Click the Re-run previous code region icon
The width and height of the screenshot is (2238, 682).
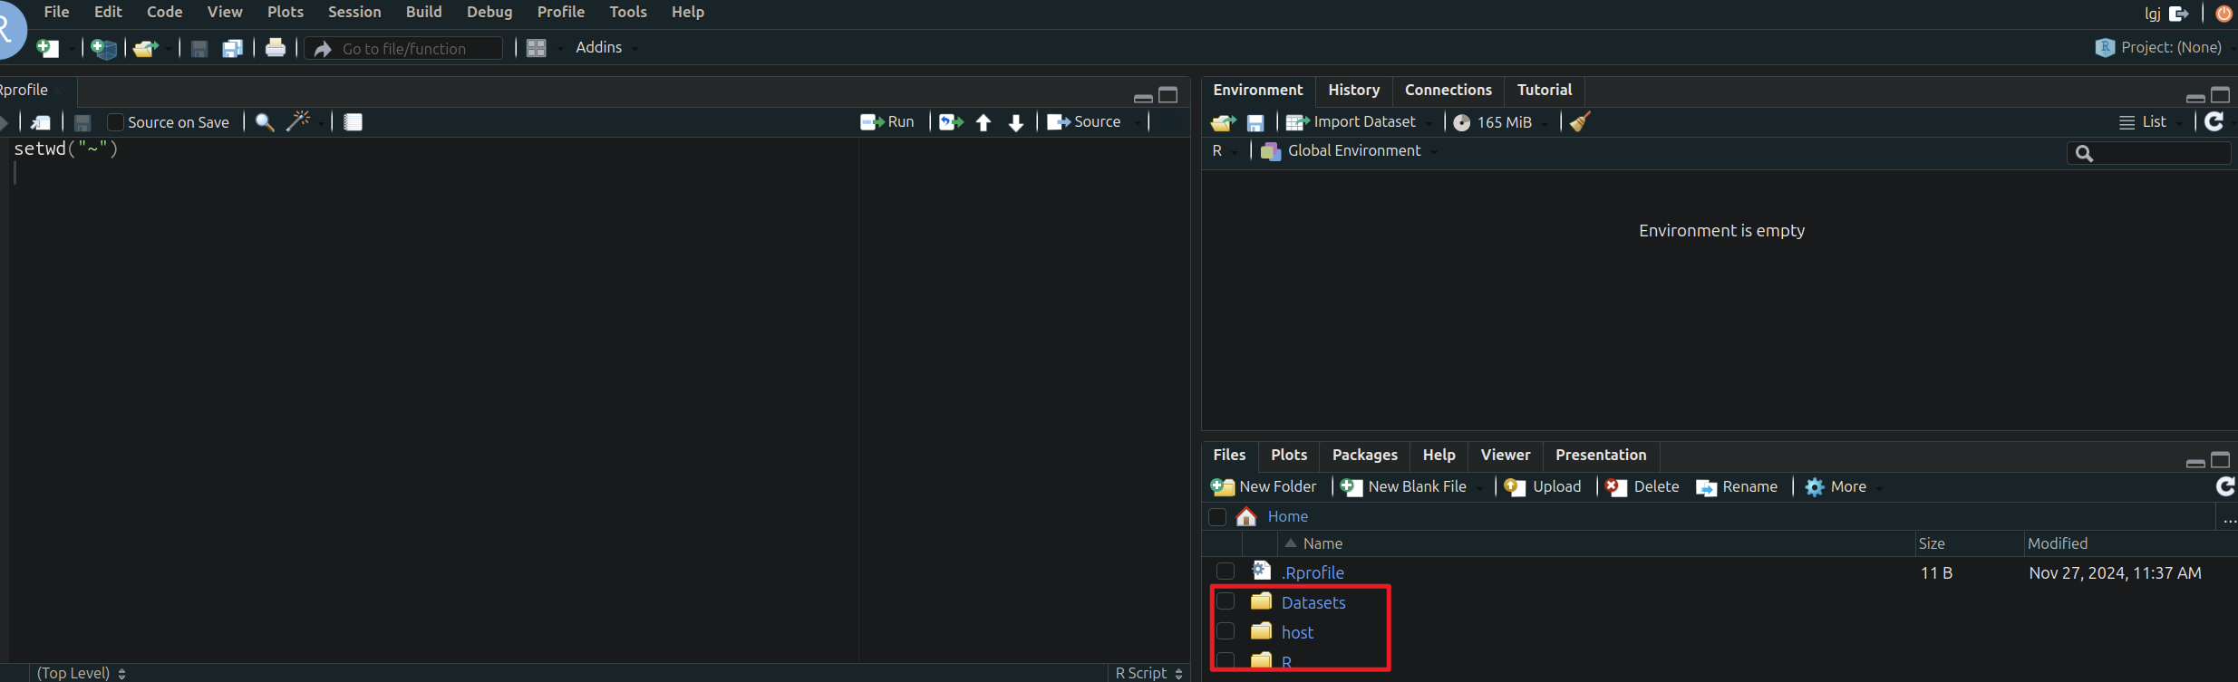coord(951,122)
